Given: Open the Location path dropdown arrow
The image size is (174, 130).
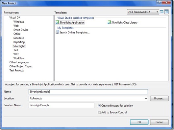Looking at the screenshot, I should point(146,98).
